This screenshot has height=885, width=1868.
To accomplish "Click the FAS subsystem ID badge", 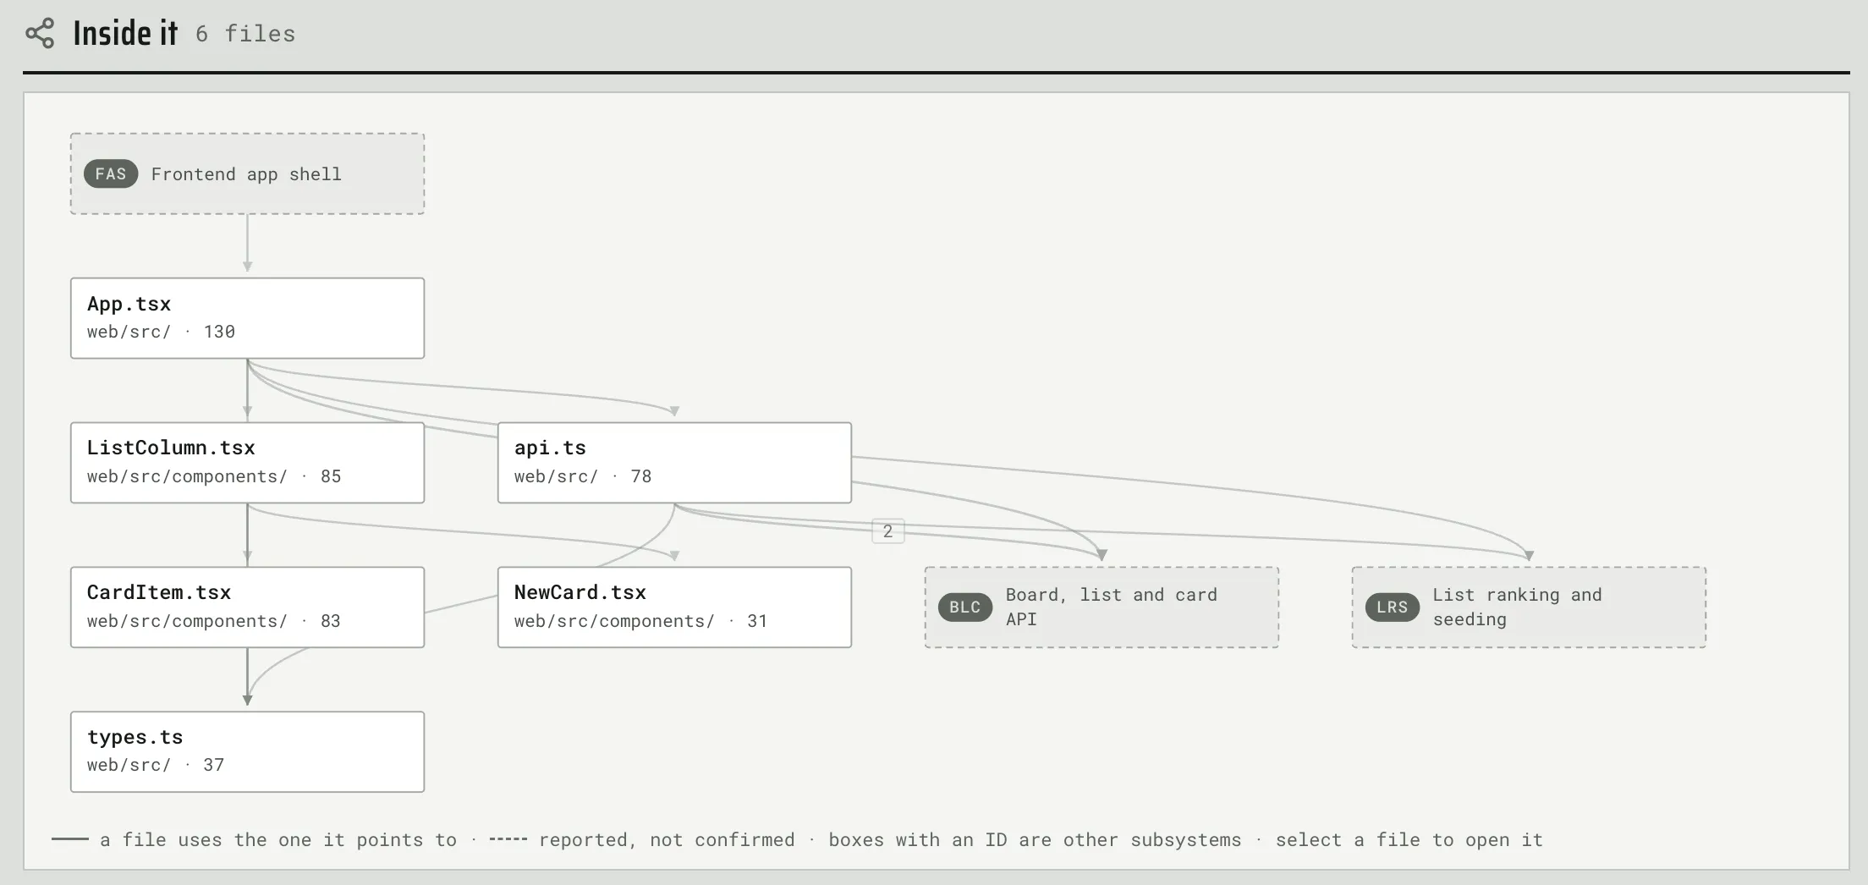I will [x=111, y=174].
